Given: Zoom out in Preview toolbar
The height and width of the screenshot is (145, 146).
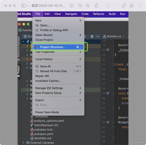Looking at the screenshot, I should tap(80, 6).
